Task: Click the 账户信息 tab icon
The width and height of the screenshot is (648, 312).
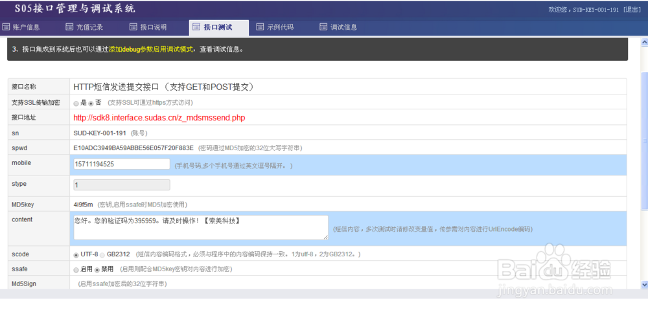Action: tap(6, 27)
